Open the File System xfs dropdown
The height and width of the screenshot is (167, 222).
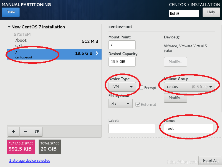[120, 104]
